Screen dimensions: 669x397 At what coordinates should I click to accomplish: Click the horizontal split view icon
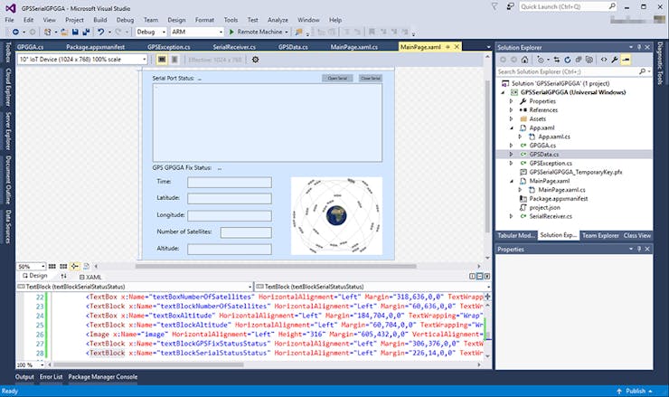click(x=479, y=276)
